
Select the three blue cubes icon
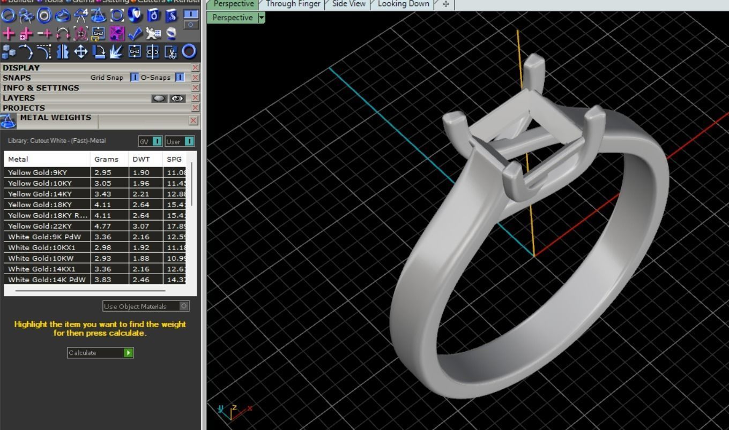coord(8,51)
